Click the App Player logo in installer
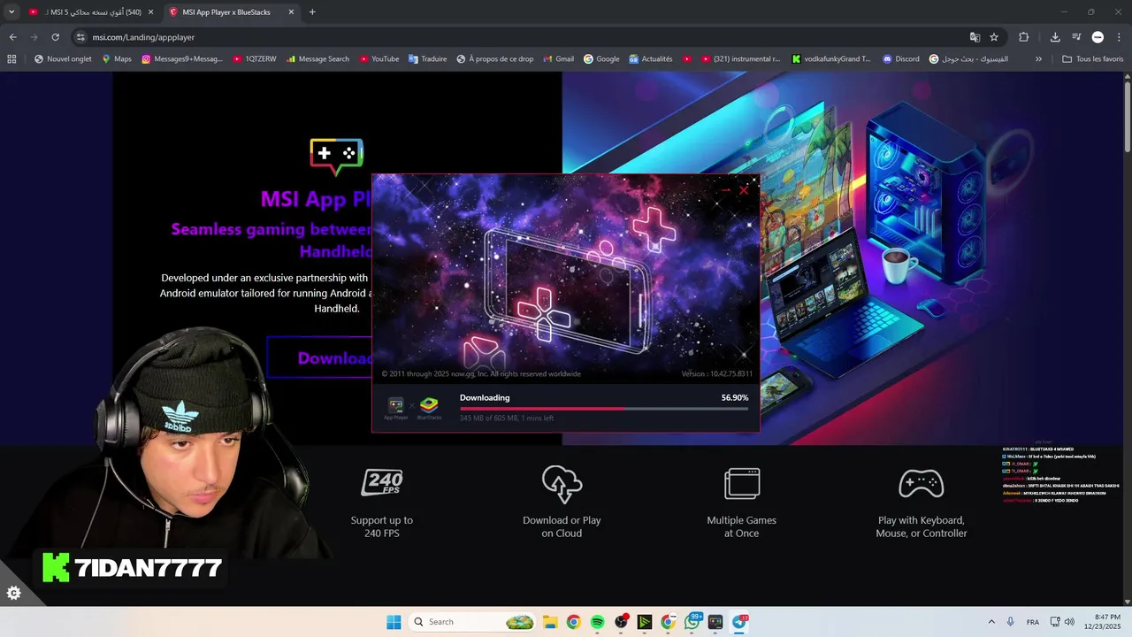 [395, 408]
